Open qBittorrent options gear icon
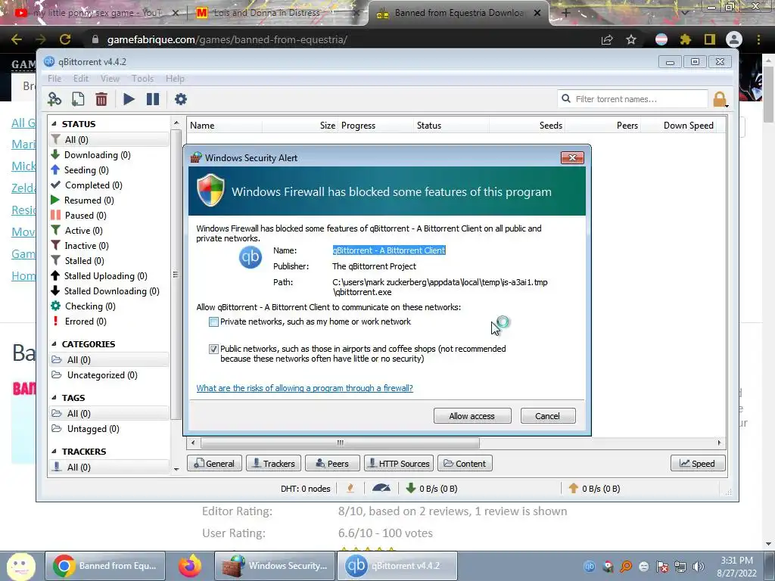 (180, 99)
